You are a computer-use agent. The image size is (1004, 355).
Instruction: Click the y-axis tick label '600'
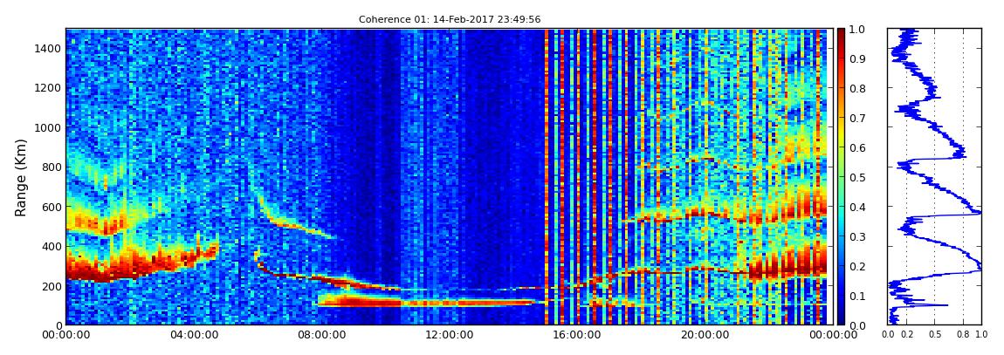51,207
